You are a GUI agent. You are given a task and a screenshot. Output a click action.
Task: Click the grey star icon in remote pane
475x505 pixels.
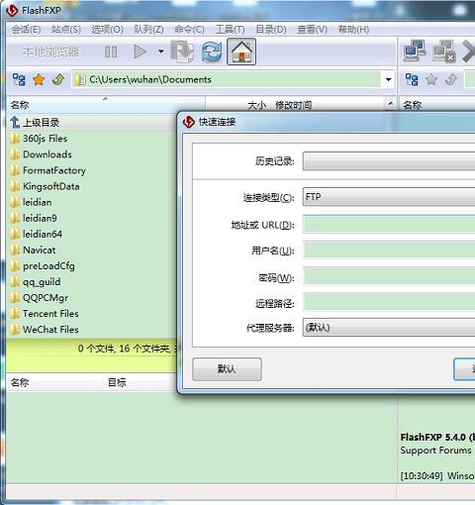coord(431,79)
